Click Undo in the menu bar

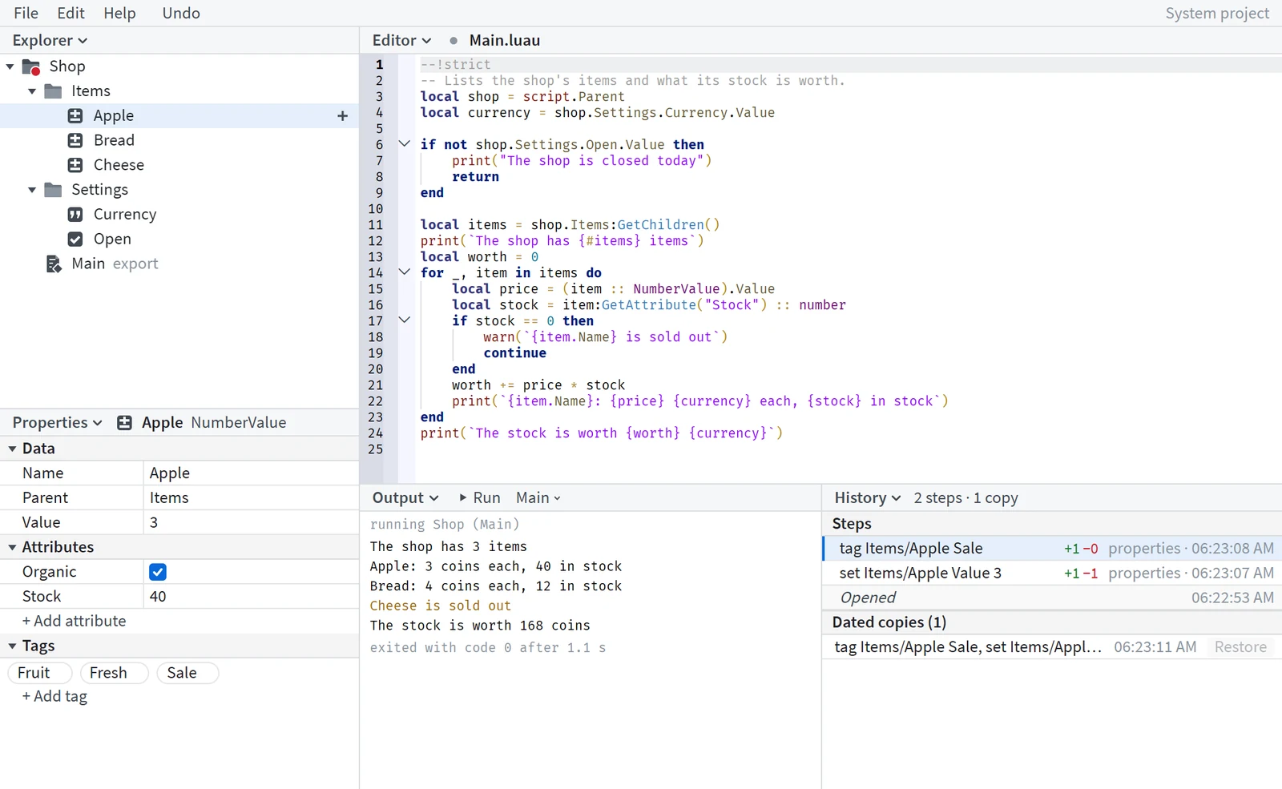coord(181,14)
